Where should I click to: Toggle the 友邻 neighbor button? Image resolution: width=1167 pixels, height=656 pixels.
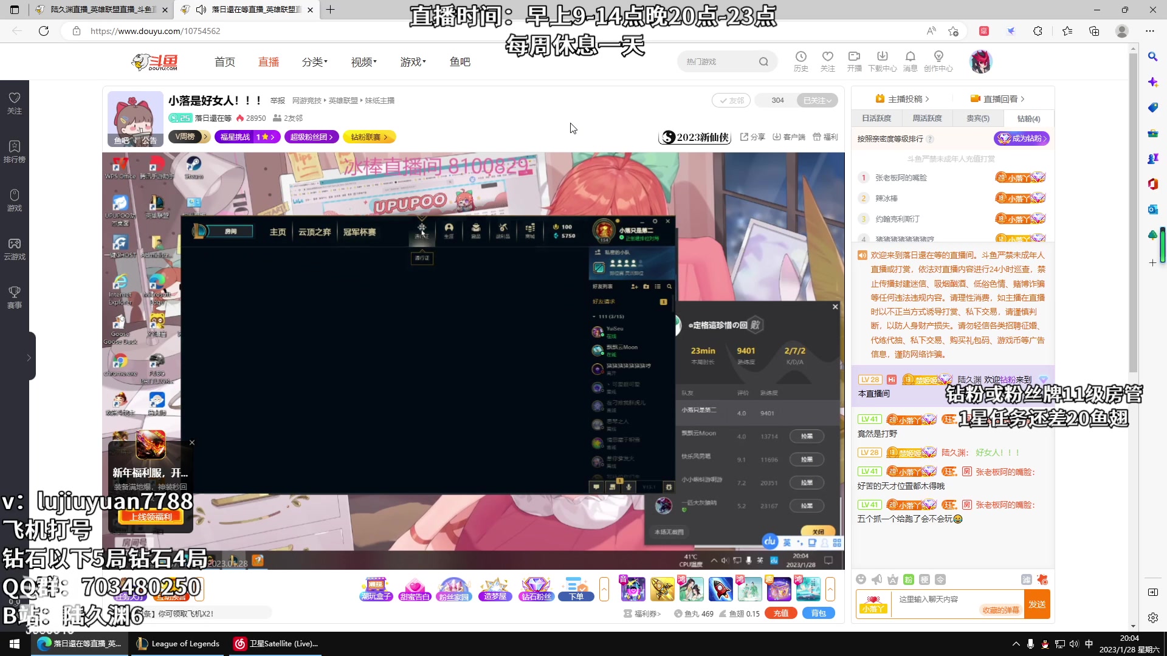click(731, 100)
